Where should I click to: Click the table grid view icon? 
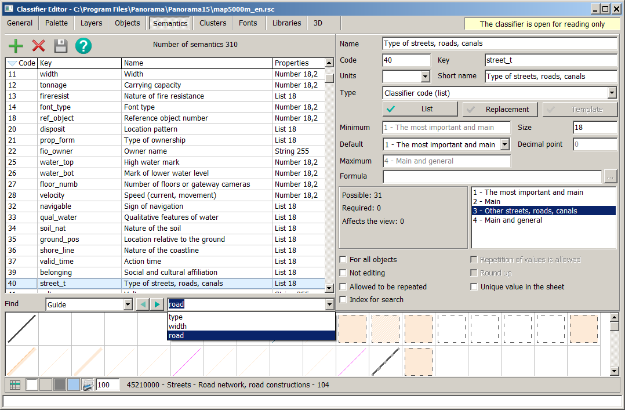coord(15,384)
